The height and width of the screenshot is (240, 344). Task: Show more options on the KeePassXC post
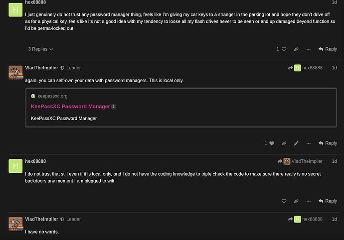coord(308,143)
